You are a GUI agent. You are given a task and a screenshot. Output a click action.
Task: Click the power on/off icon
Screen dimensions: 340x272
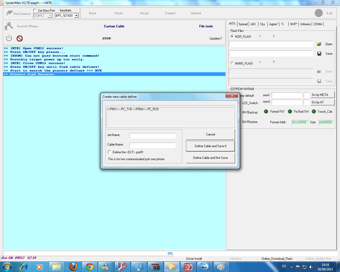9,38
